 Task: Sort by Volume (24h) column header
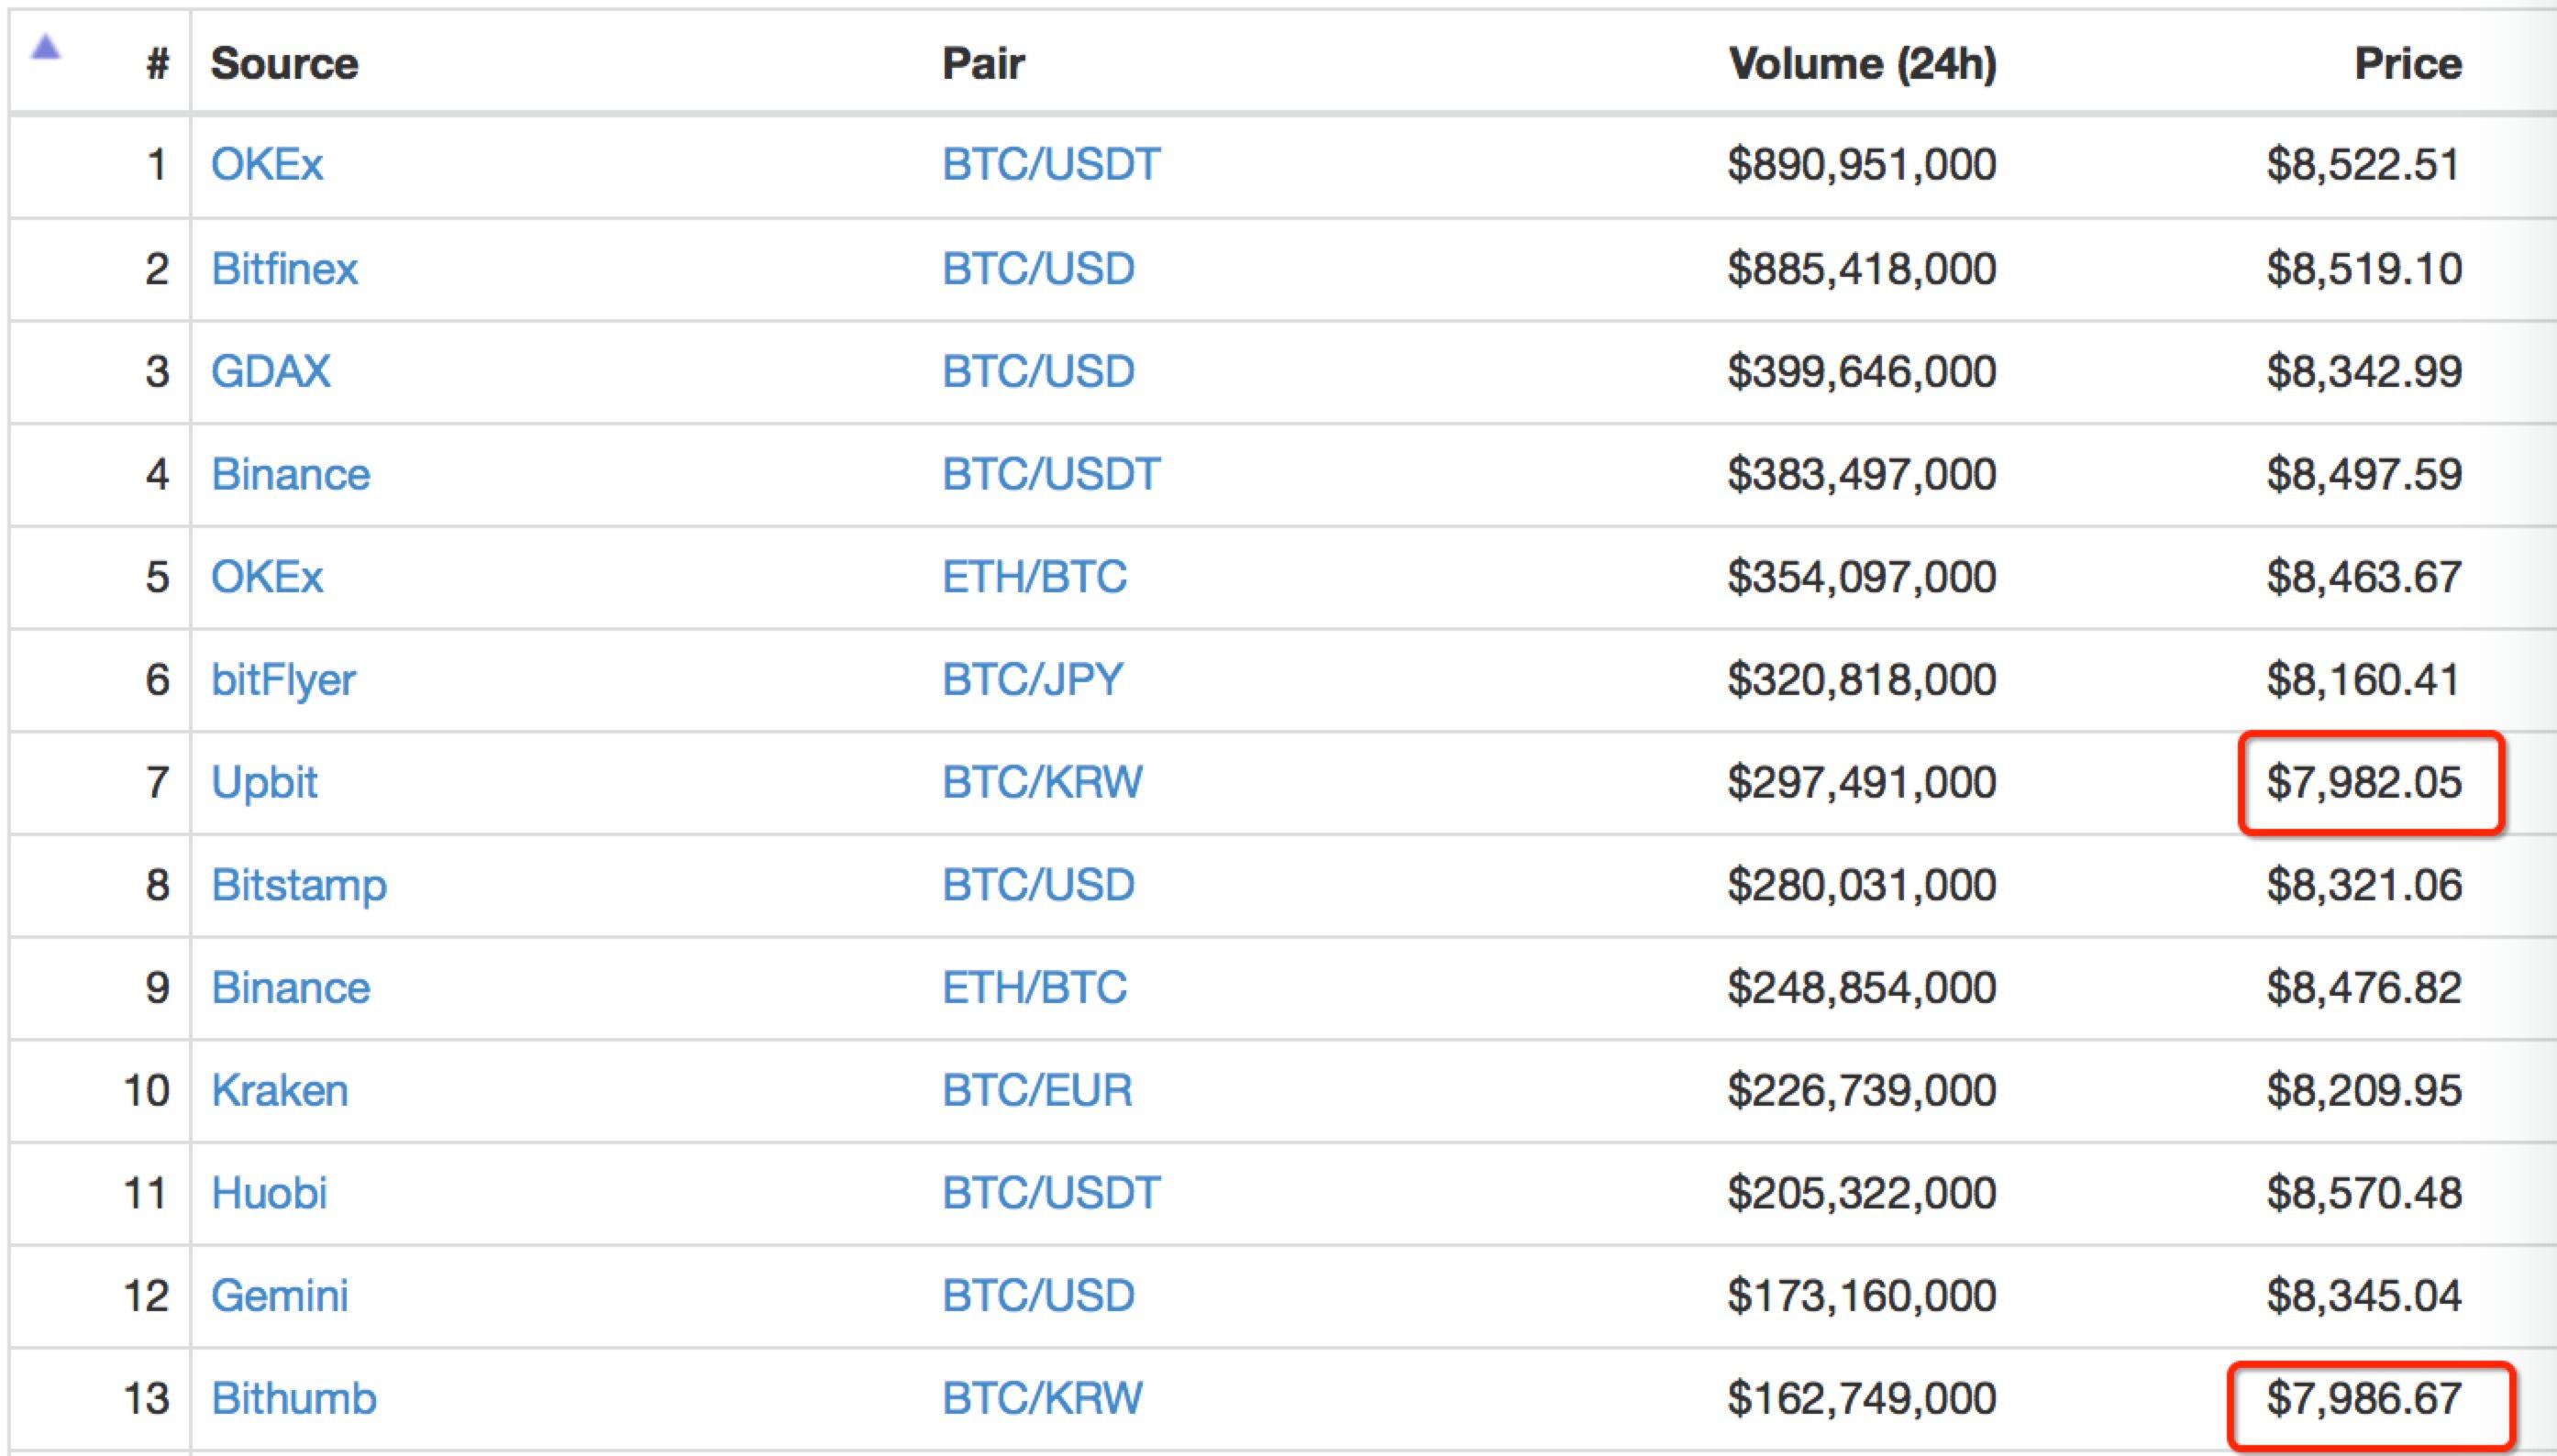1862,64
